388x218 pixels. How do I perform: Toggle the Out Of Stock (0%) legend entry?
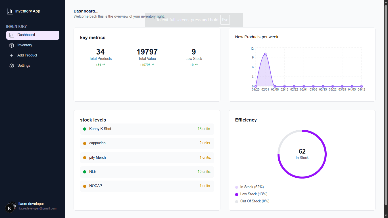tap(254, 201)
